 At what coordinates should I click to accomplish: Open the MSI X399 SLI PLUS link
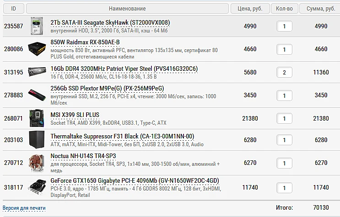75,115
